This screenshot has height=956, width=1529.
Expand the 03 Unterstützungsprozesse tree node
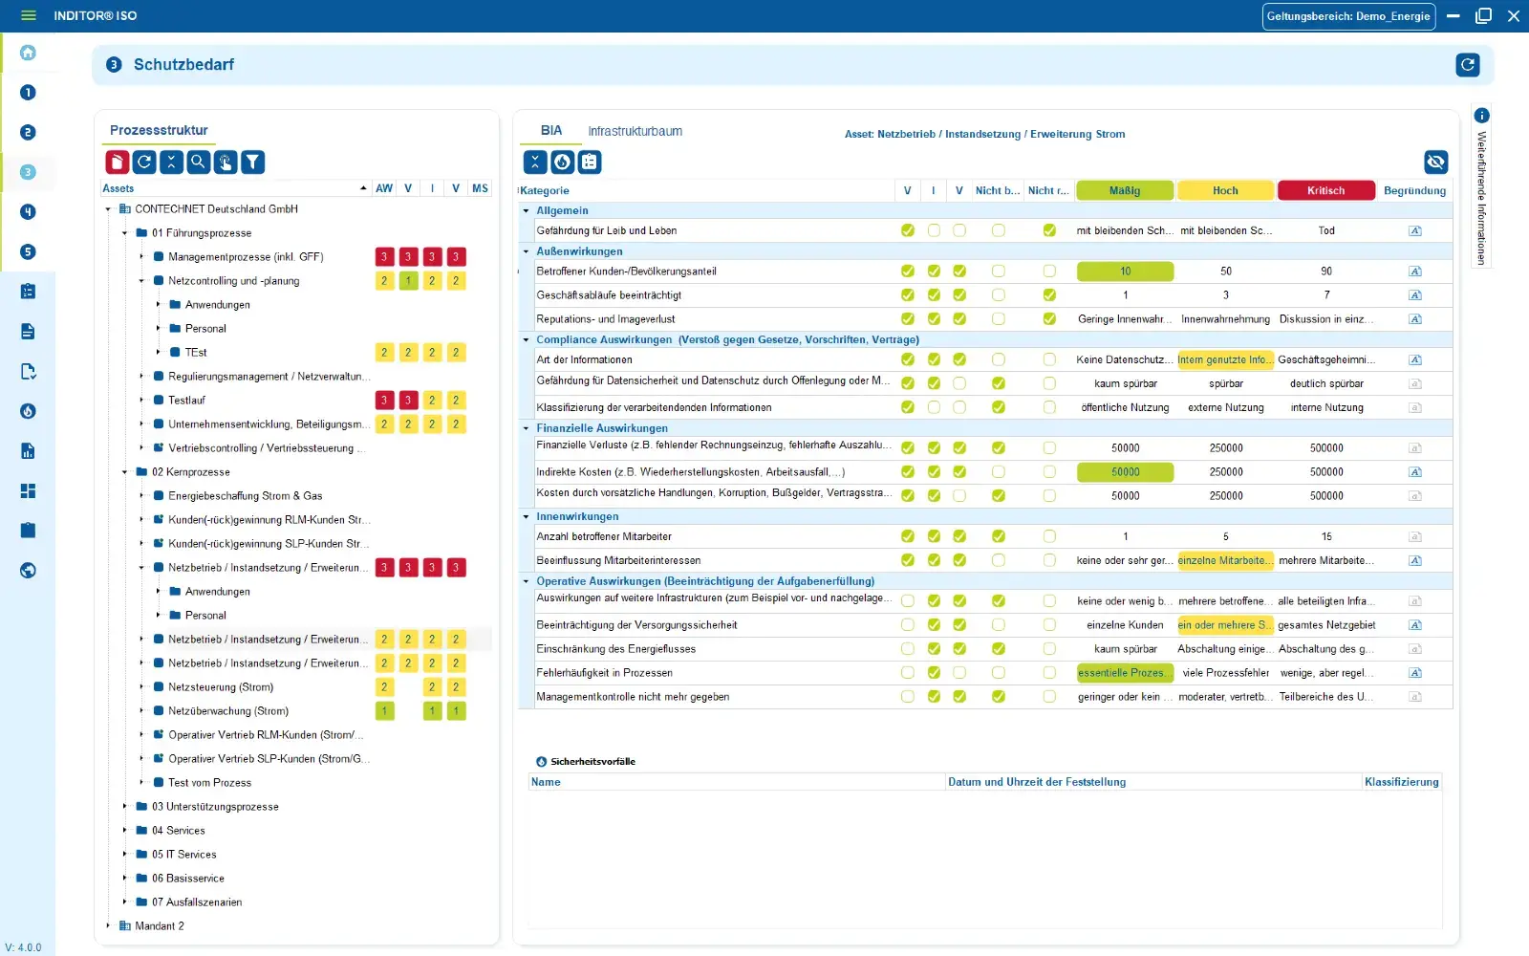(x=124, y=806)
